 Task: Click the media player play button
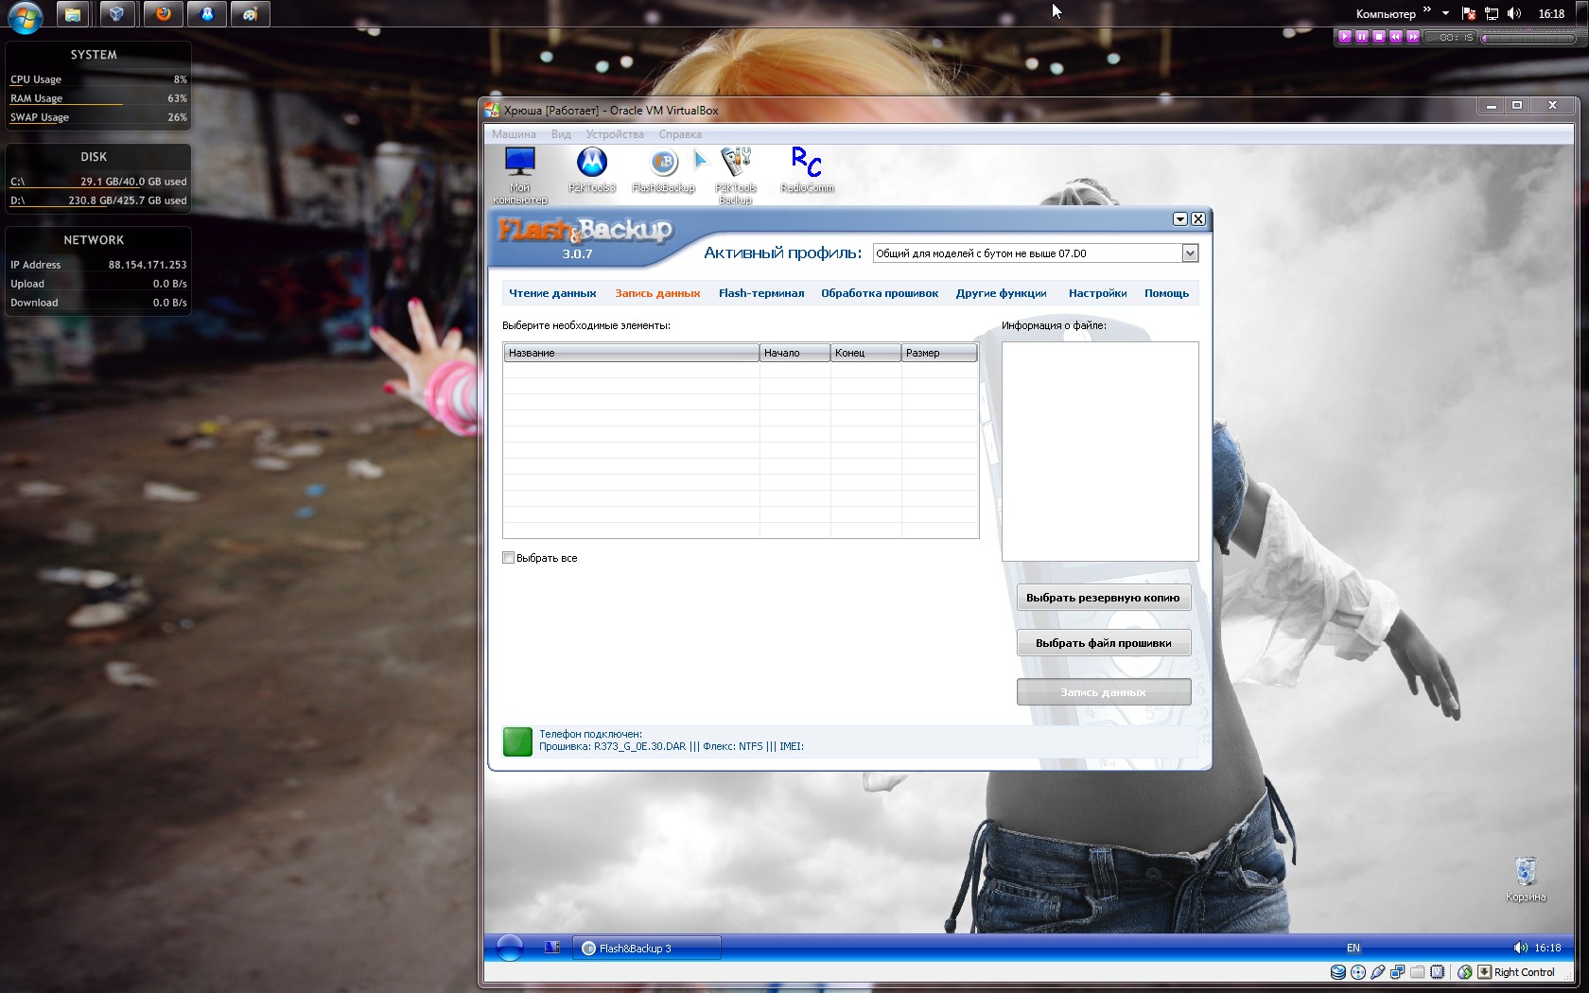click(1345, 37)
